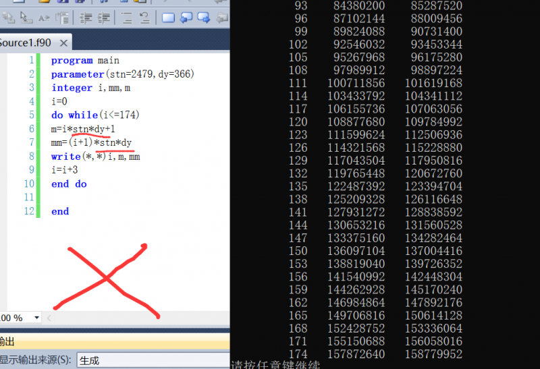Place cursor on line 8 write statement
The image size is (540, 369).
(x=96, y=157)
